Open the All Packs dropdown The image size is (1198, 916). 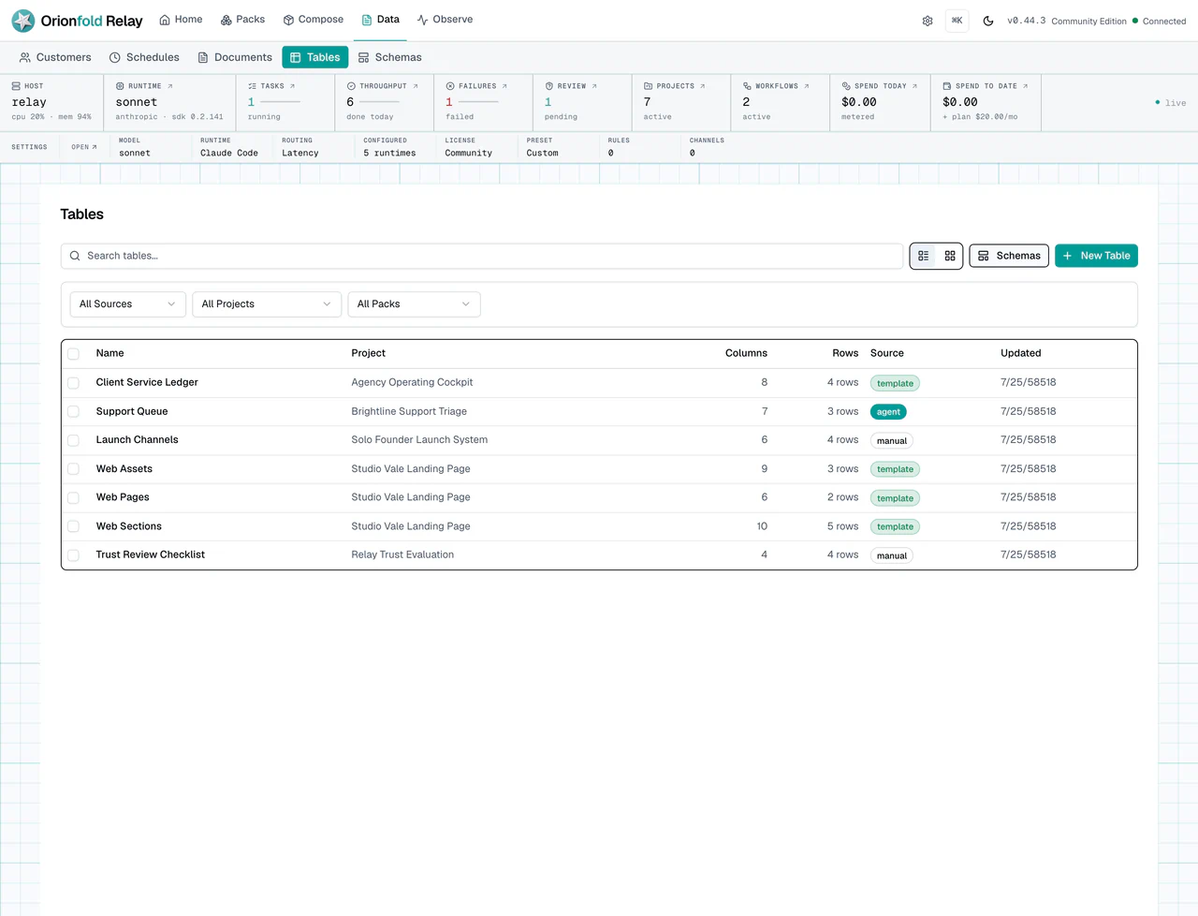click(414, 304)
